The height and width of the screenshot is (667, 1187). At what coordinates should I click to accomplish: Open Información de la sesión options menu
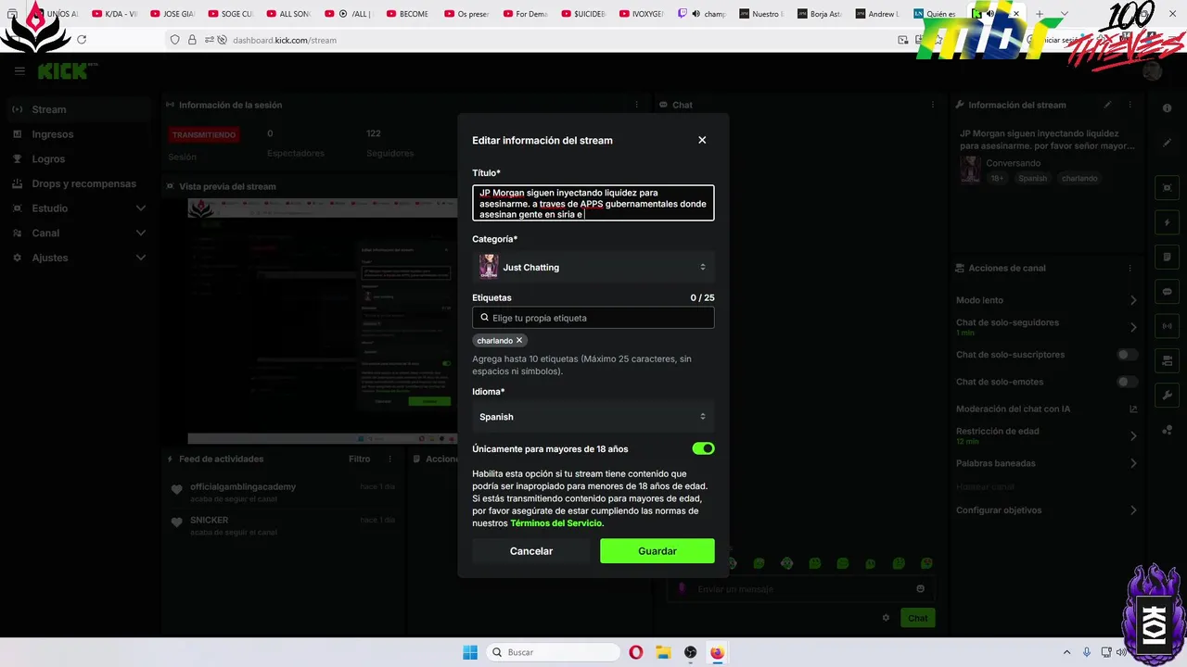(637, 105)
